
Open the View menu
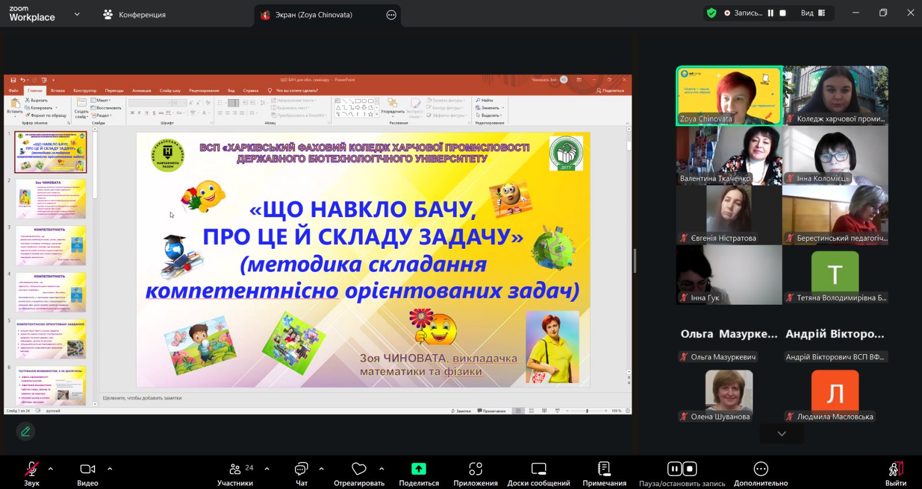813,13
